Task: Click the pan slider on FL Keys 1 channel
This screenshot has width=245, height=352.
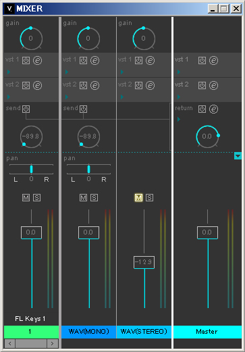Action: [31, 169]
